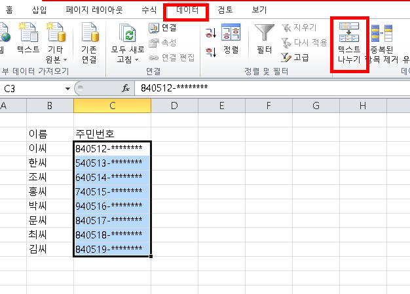This screenshot has width=410, height=294.
Task: Select cell containing 이씨
Action: [50, 148]
